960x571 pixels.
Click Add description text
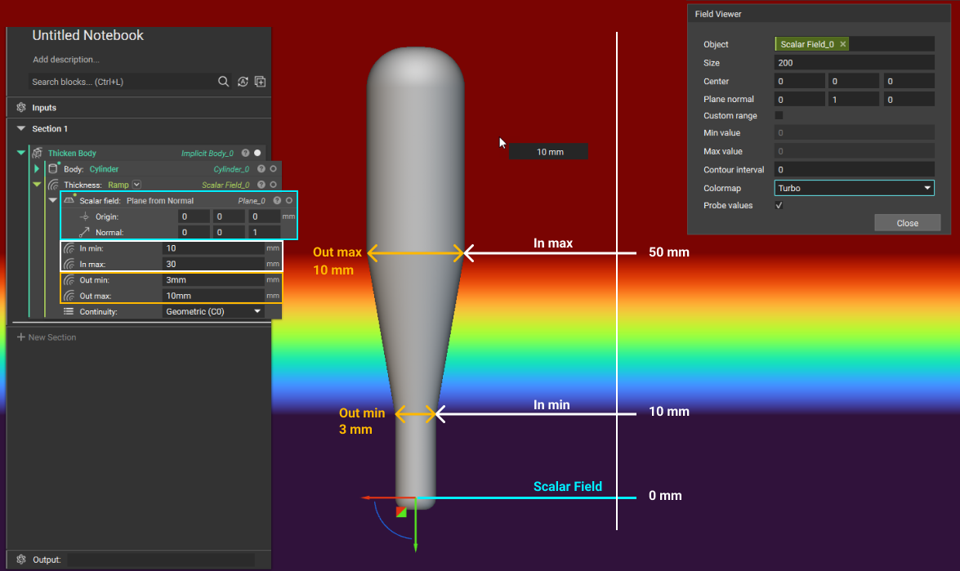[65, 60]
